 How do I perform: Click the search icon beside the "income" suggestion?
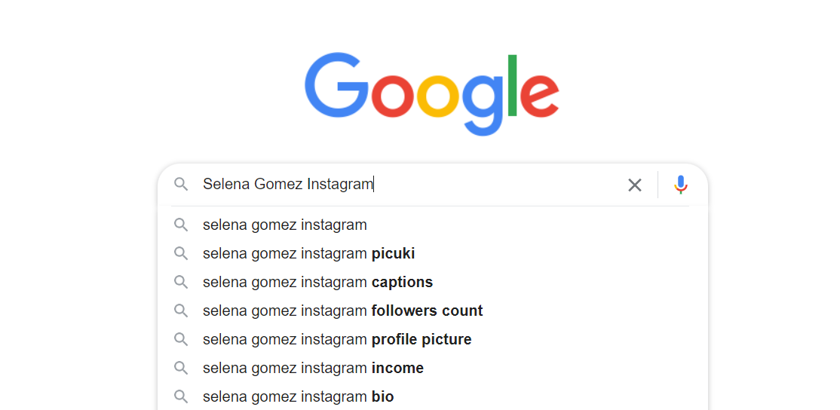(181, 368)
